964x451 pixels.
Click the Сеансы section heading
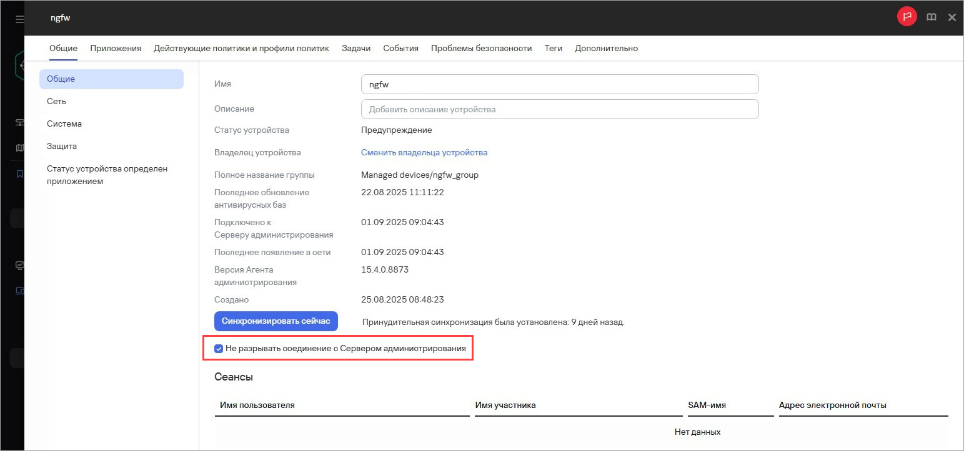click(x=234, y=377)
